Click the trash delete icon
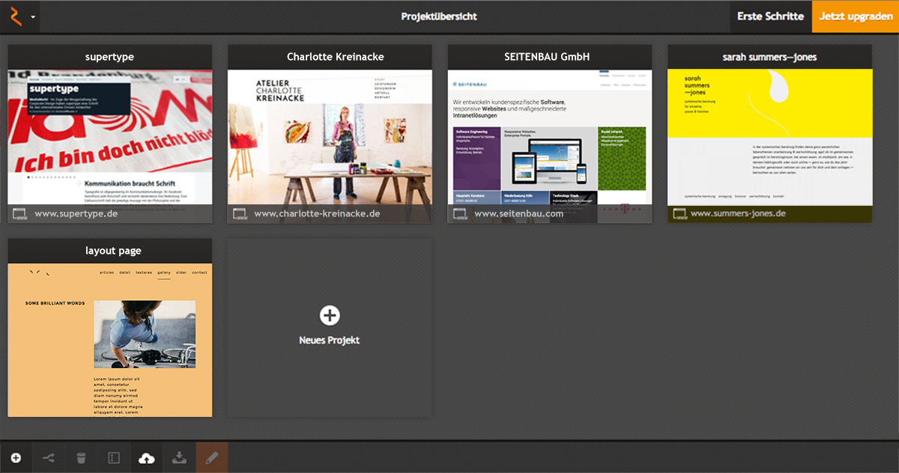This screenshot has width=899, height=473. pyautogui.click(x=81, y=458)
